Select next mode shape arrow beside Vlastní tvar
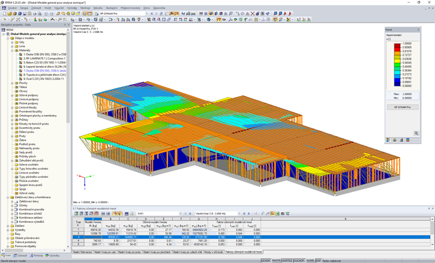Viewport: 435px width, 263px height. pos(249,213)
